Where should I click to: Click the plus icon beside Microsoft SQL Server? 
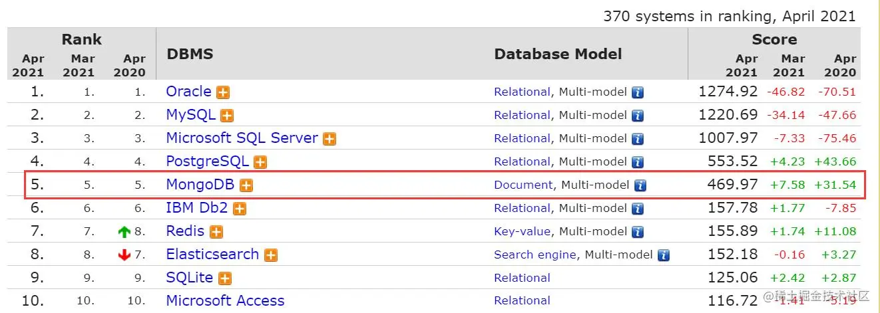point(330,139)
